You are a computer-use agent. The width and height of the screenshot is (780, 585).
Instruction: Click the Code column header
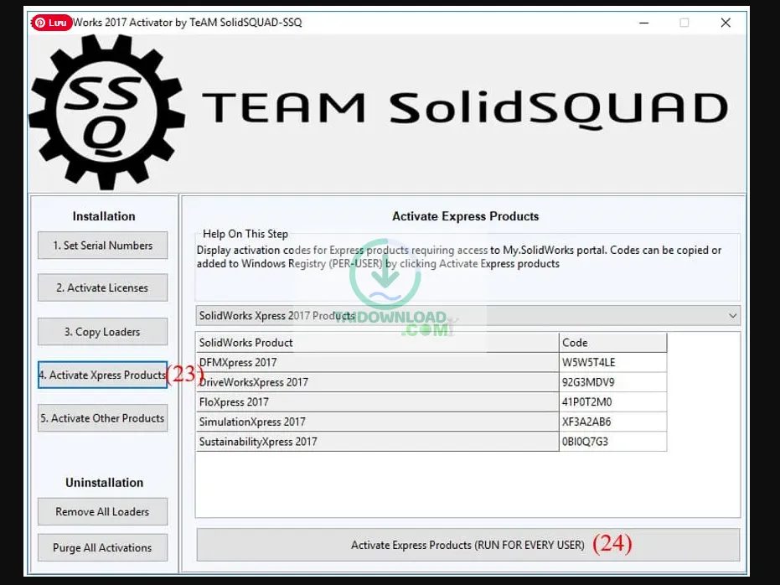tap(612, 342)
